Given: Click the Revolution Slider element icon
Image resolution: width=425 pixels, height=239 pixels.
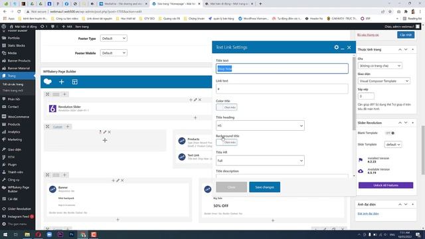Looking at the screenshot, I should pyautogui.click(x=52, y=108).
